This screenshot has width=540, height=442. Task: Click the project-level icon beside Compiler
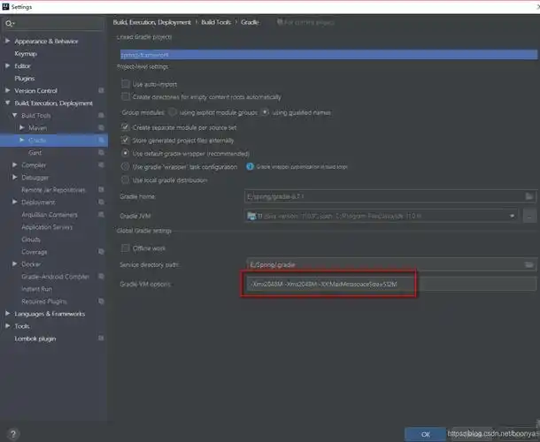[102, 164]
